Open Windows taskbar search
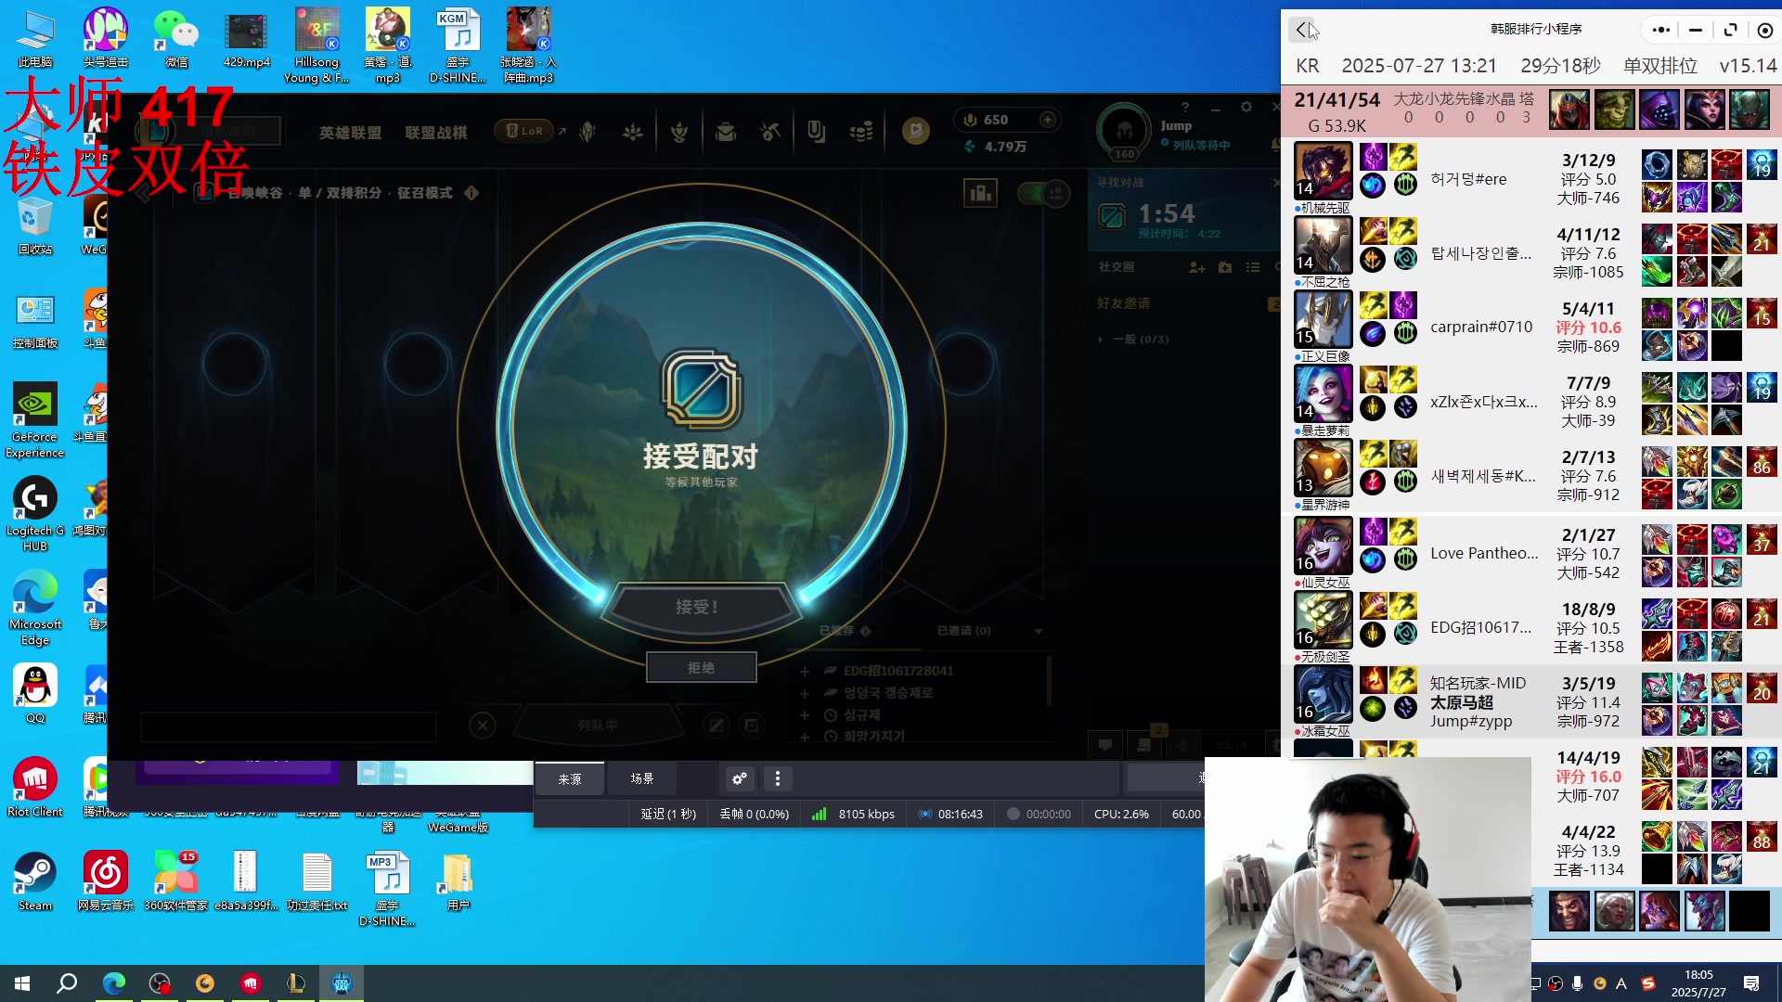The height and width of the screenshot is (1002, 1782). 67,983
